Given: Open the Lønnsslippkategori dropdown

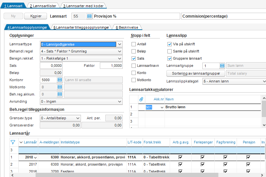Looking at the screenshot, I should 264,81.
